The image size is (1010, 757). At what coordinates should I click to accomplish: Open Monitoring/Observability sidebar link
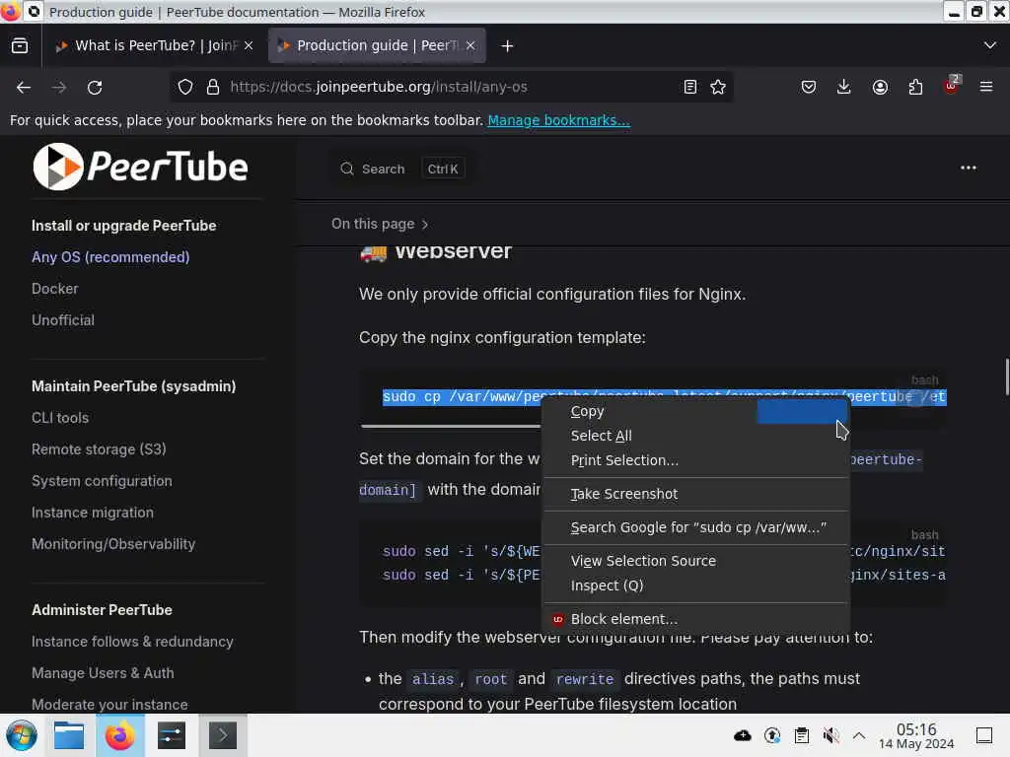113,544
